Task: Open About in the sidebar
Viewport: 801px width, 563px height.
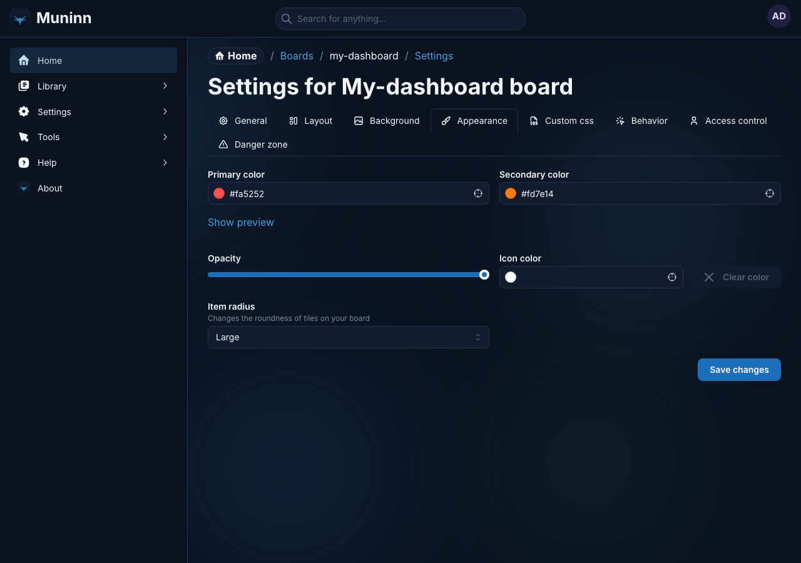Action: point(93,188)
